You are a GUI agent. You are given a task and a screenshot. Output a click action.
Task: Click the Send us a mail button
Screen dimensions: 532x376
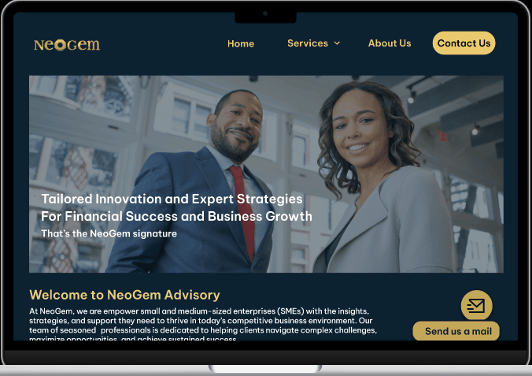(456, 331)
